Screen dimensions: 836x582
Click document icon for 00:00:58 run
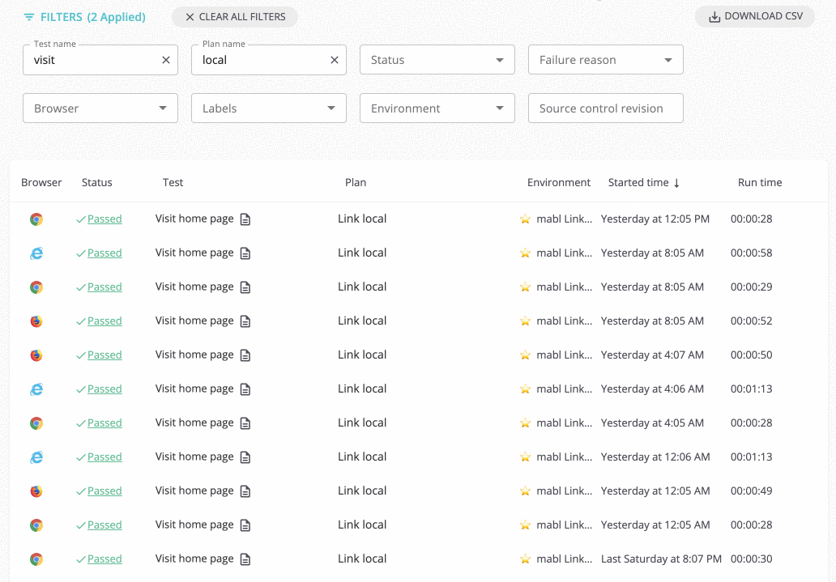tap(245, 253)
